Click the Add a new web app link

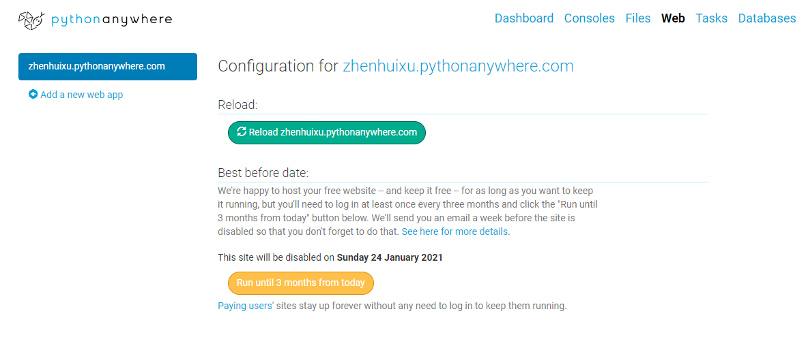click(81, 95)
